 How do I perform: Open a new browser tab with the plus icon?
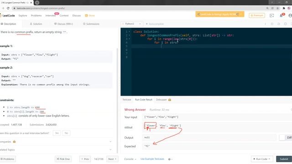click(x=37, y=3)
